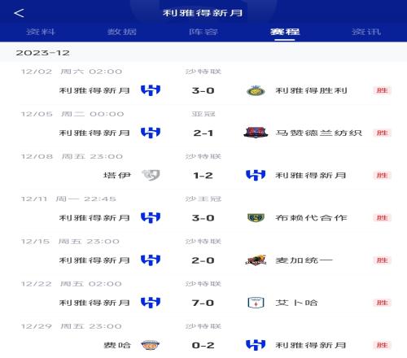407x358 pixels.
Task: Open the 3-0 score versus 利雅得胜利
Action: point(203,90)
